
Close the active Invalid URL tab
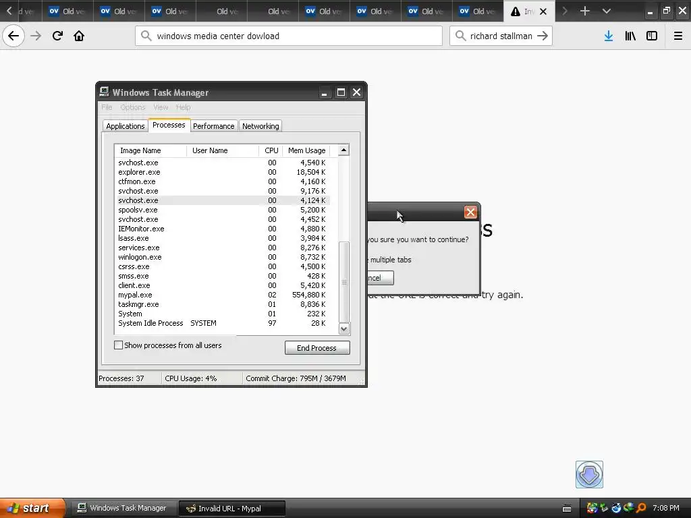(543, 12)
